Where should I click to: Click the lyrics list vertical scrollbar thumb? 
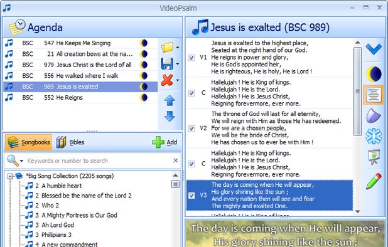click(358, 92)
